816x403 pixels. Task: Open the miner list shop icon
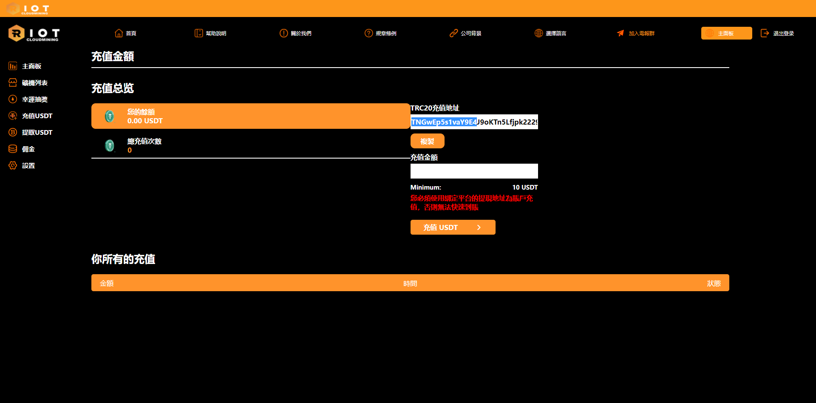coord(13,82)
